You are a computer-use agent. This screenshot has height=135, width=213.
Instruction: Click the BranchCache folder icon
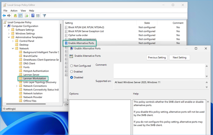[x=21, y=56]
